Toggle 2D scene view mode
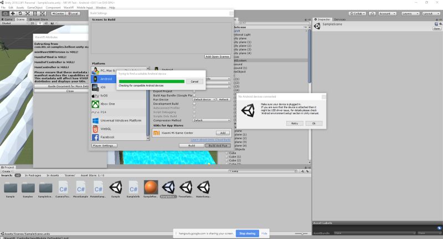 tap(33, 23)
